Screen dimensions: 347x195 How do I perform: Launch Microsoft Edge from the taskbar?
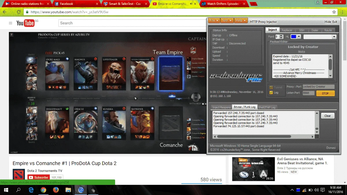coord(31,190)
